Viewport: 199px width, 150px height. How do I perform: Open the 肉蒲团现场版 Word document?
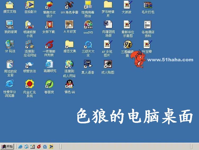point(108,25)
